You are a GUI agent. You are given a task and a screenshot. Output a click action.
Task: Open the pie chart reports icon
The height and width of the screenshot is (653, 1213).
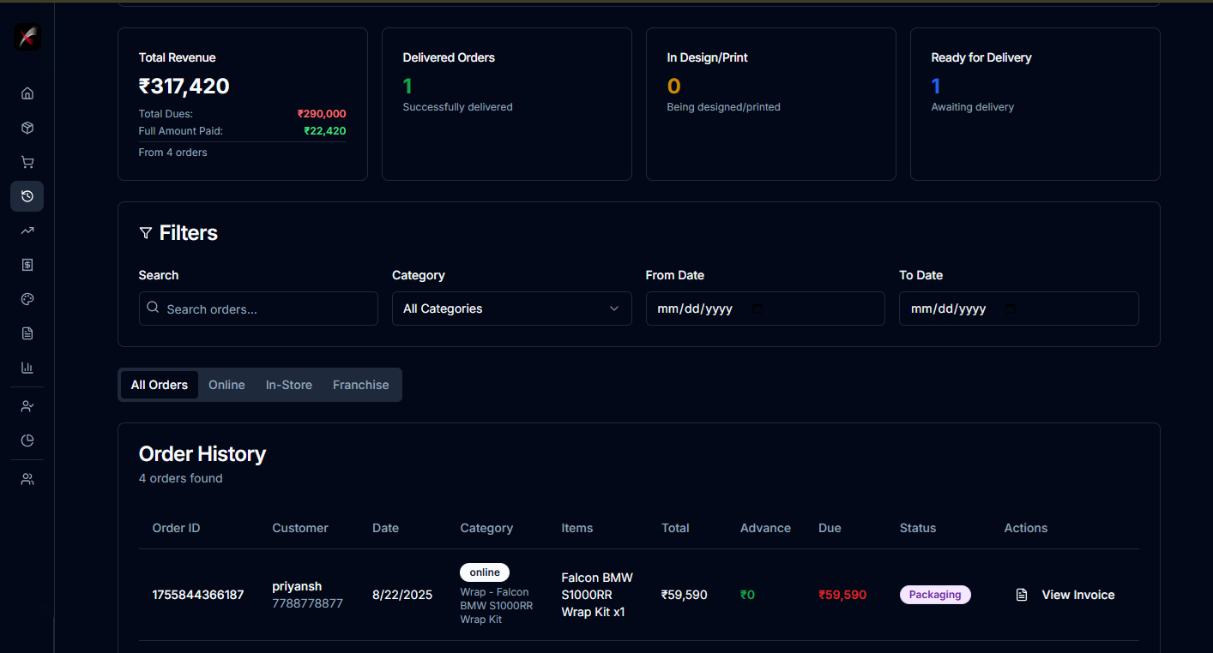pyautogui.click(x=27, y=440)
